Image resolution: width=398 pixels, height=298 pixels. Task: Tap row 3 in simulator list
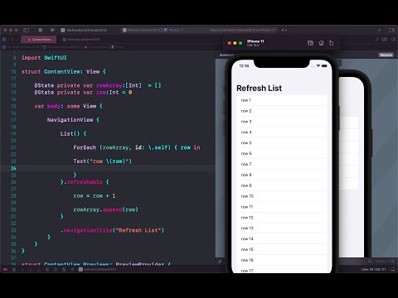(282, 122)
